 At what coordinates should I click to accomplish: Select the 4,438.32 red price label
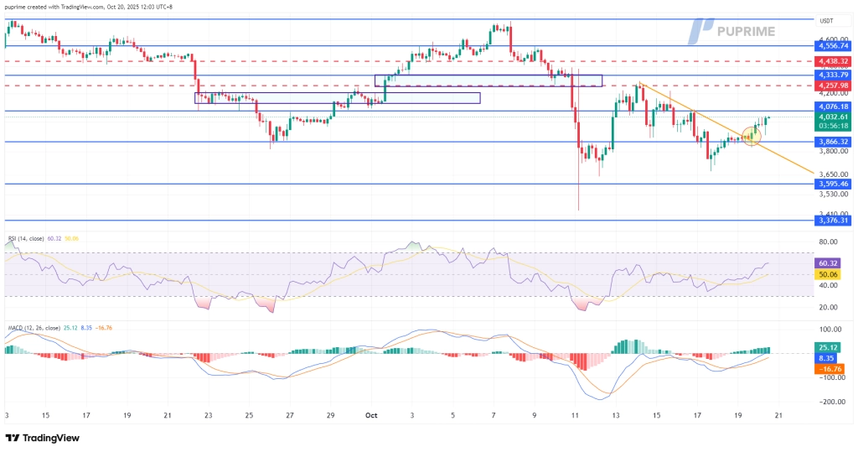tap(832, 62)
